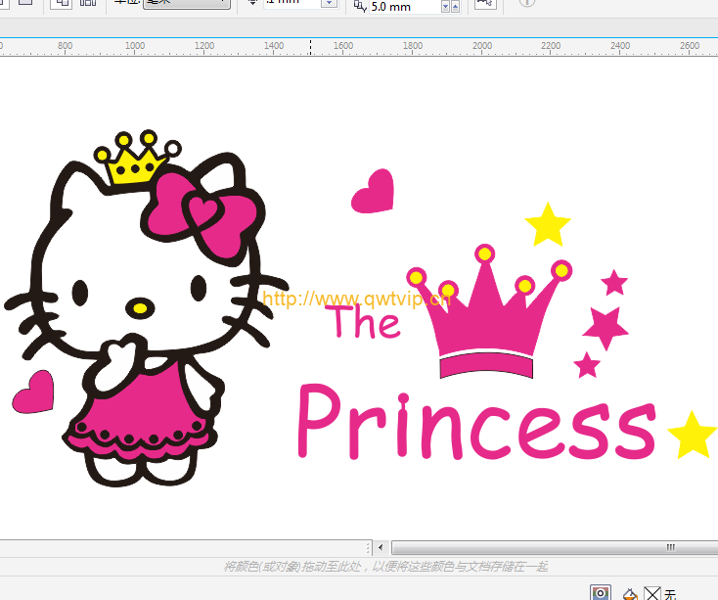The height and width of the screenshot is (600, 718).
Task: Select the pink heart above "The"
Action: pyautogui.click(x=373, y=192)
